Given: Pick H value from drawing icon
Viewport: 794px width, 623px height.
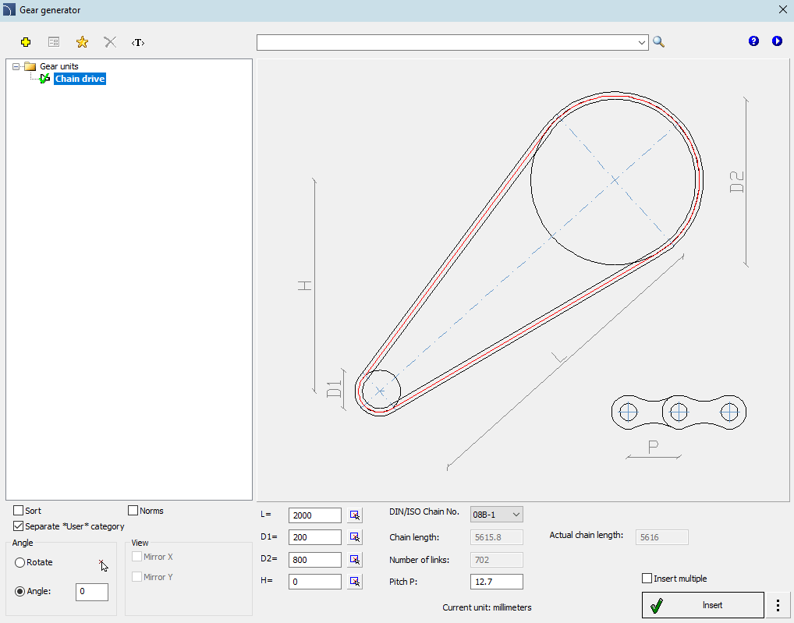Looking at the screenshot, I should click(354, 582).
